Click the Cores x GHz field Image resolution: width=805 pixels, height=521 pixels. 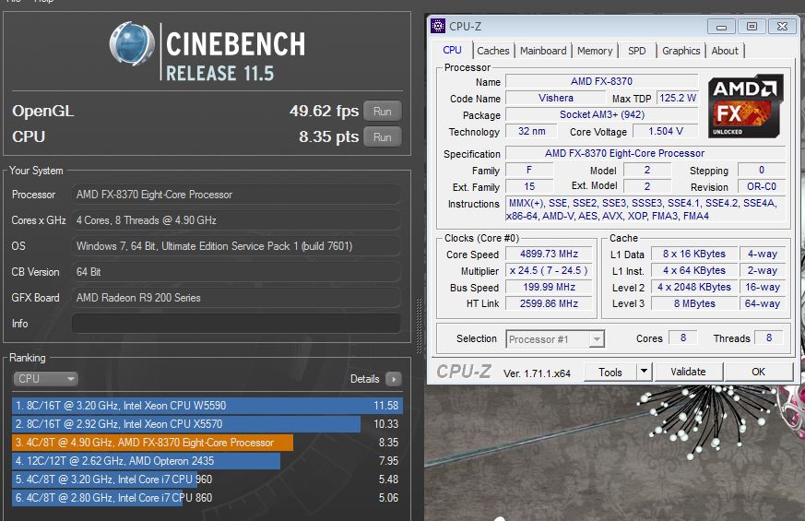tap(236, 220)
